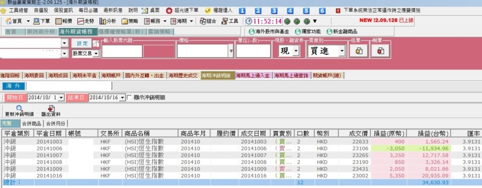This screenshot has width=482, height=188.
Task: Click the 輸入股票代號 input field
Action: coord(122,51)
